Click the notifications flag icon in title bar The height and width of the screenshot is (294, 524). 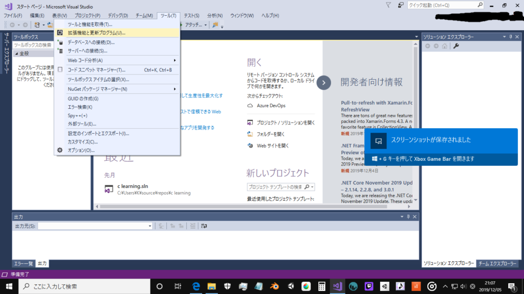pyautogui.click(x=388, y=5)
